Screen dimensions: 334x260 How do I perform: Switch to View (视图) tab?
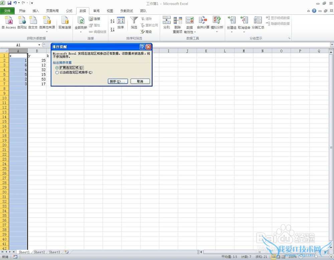pos(110,11)
